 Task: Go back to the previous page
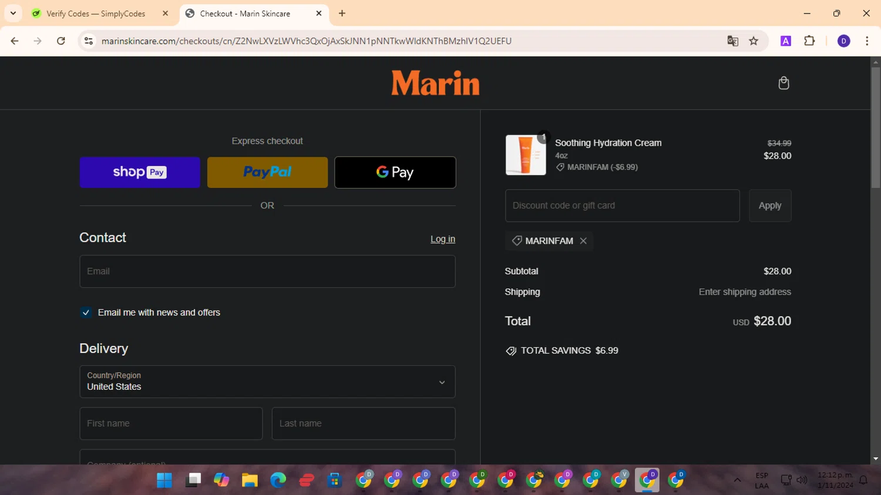[x=15, y=41]
